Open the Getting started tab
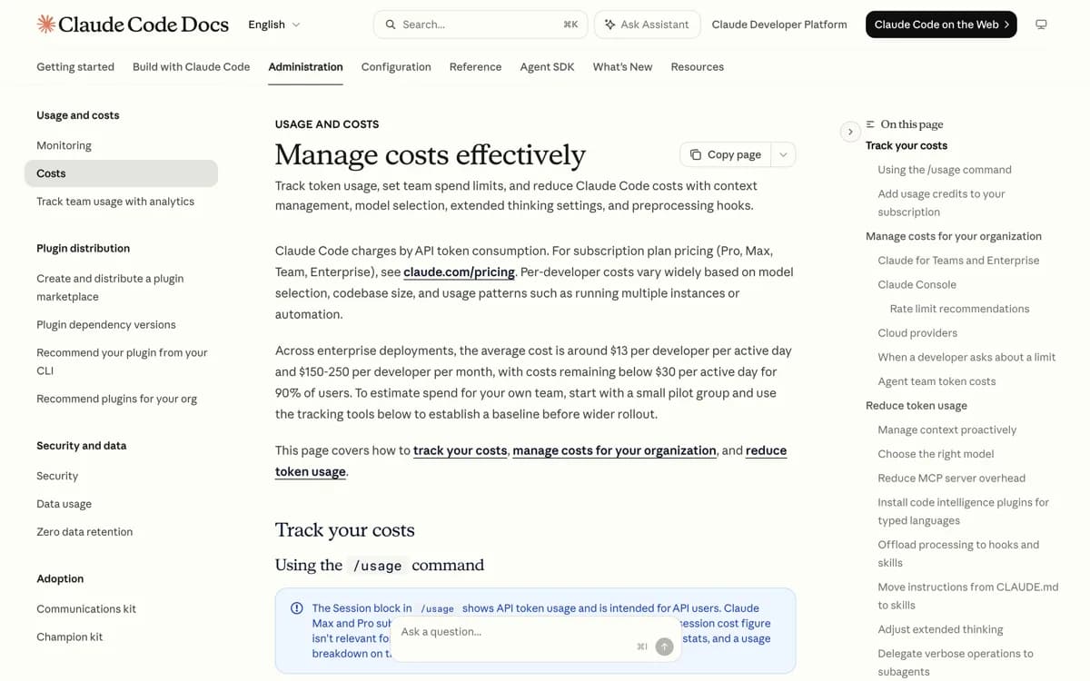The width and height of the screenshot is (1090, 681). 75,66
